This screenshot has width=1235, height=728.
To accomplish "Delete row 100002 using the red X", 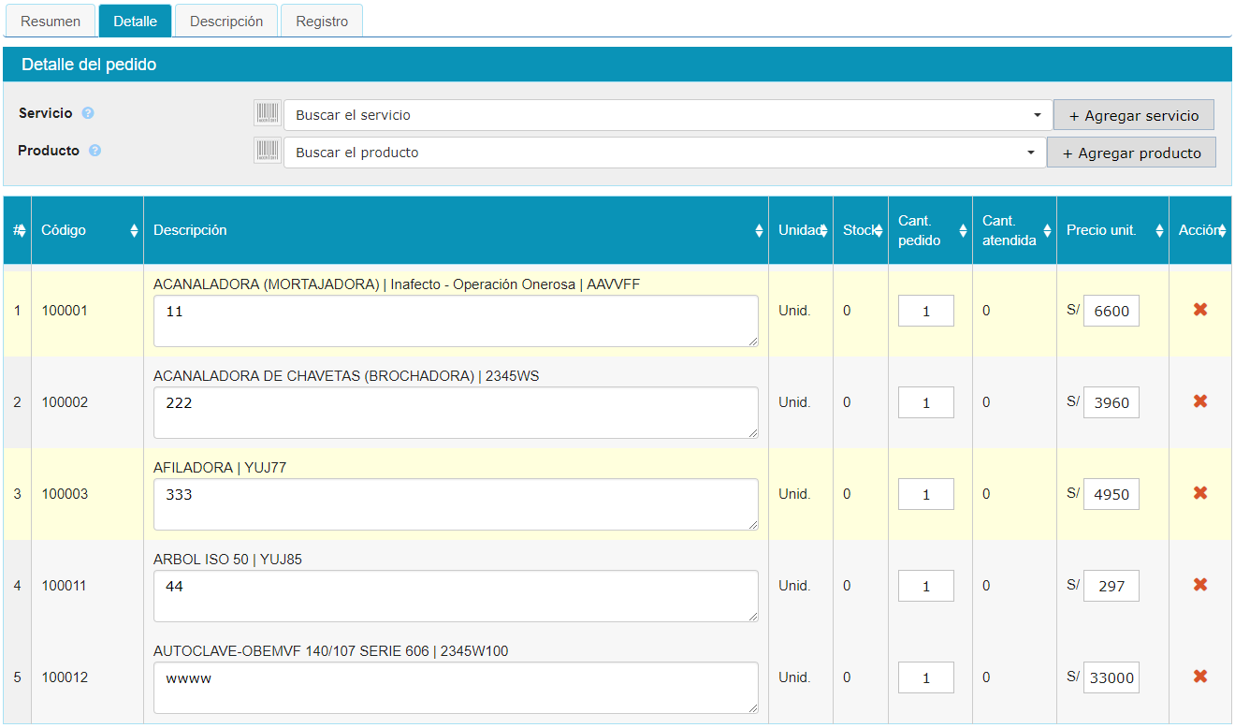I will pyautogui.click(x=1199, y=401).
